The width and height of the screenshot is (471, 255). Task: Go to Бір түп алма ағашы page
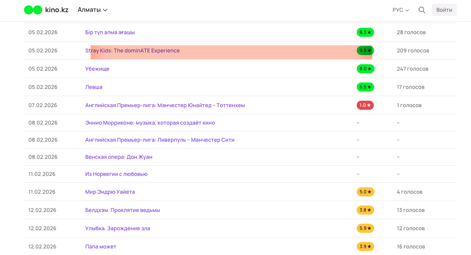(x=110, y=32)
